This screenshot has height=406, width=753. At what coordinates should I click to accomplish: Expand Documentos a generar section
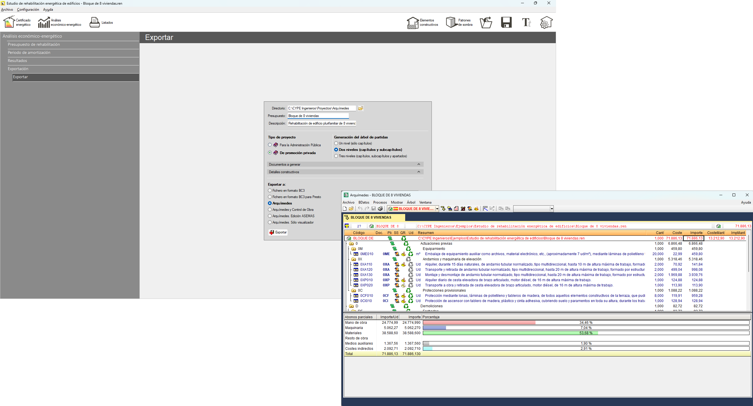point(418,164)
